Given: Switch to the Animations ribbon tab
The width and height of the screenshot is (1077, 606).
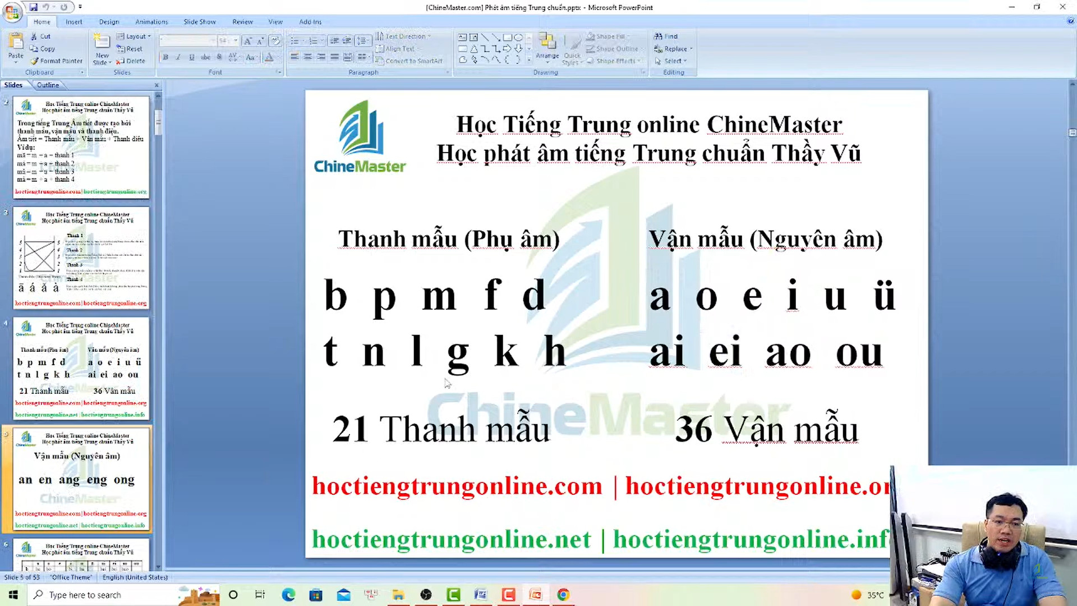Looking at the screenshot, I should point(151,22).
